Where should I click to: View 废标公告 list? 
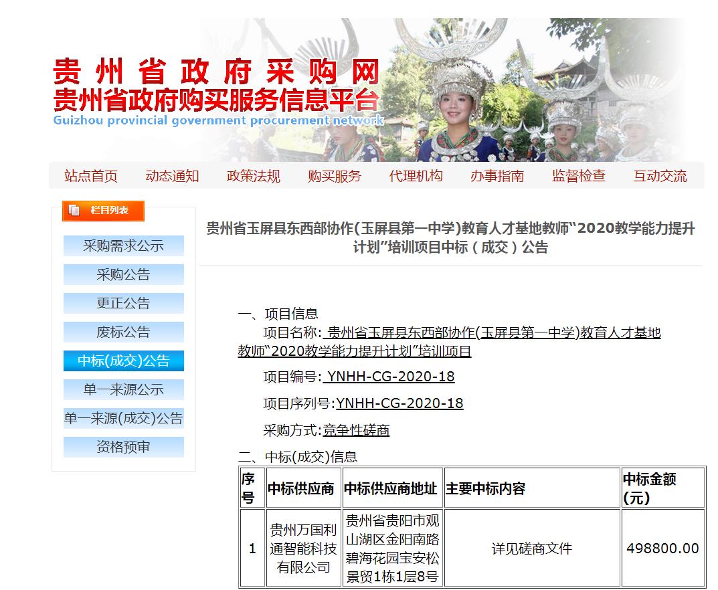(x=123, y=332)
